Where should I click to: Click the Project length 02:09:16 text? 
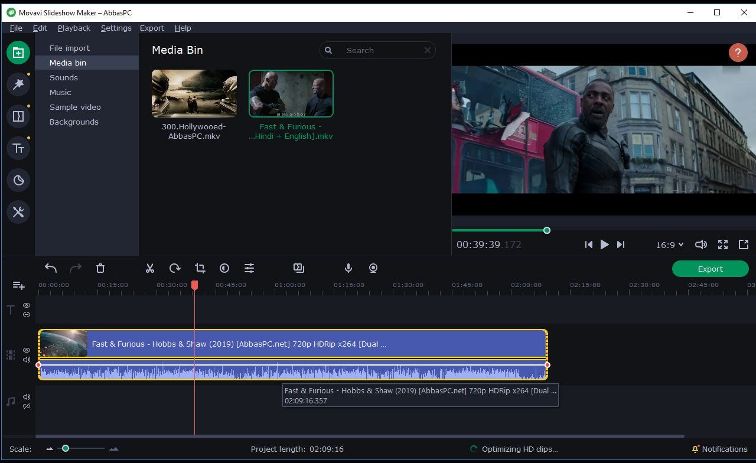click(297, 449)
